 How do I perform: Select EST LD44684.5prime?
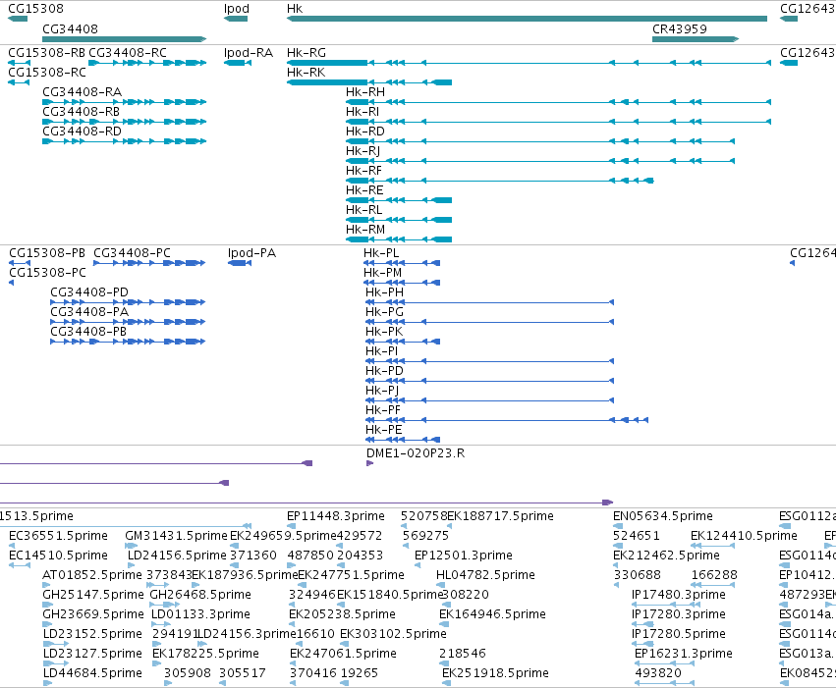(47, 683)
